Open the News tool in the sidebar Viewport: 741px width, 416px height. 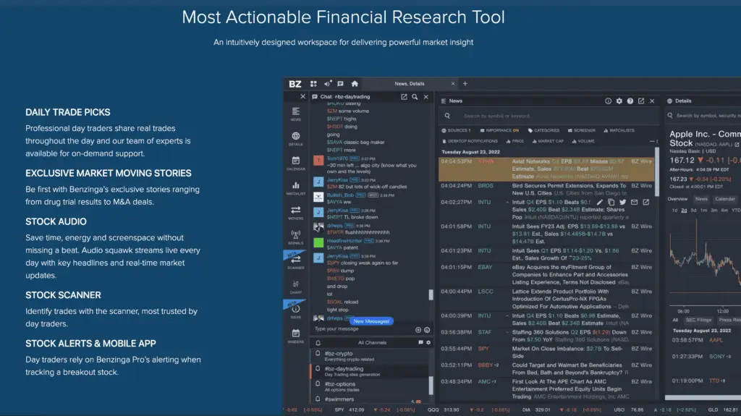tap(295, 114)
